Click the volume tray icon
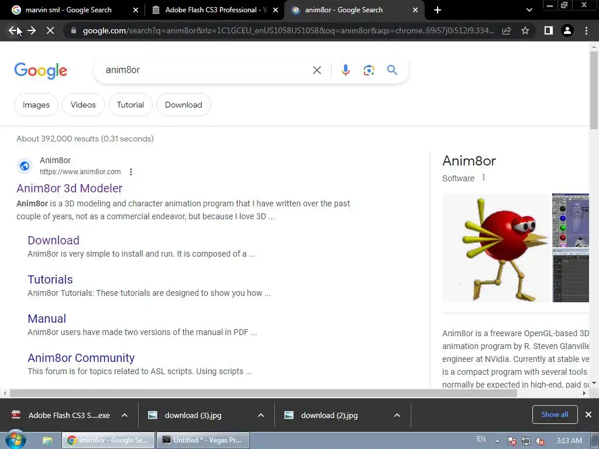This screenshot has width=599, height=449. coord(540,441)
